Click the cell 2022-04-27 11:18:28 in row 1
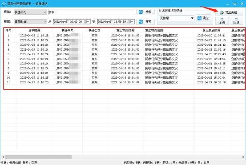Screen dimensions: 246x165 pyautogui.click(x=34, y=36)
